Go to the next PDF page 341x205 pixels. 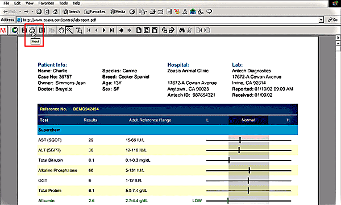[x=104, y=30]
